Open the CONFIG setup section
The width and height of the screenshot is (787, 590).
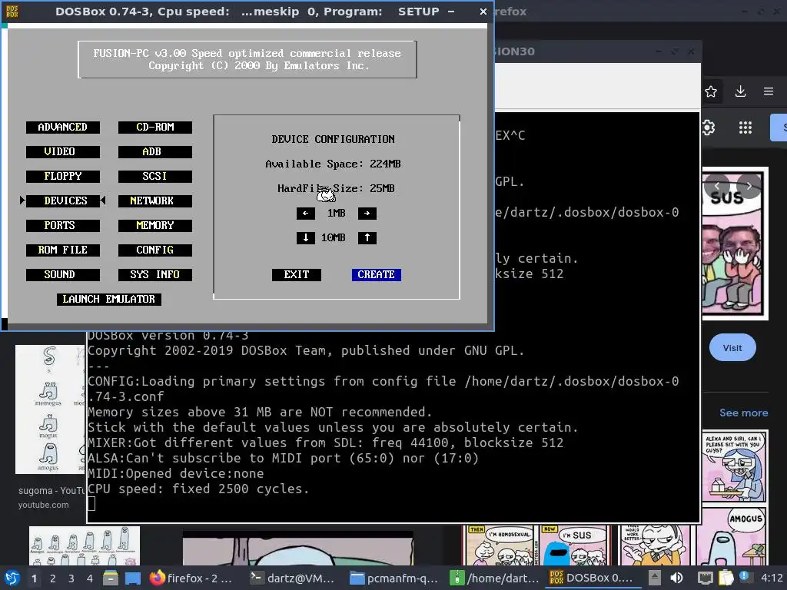click(x=155, y=250)
